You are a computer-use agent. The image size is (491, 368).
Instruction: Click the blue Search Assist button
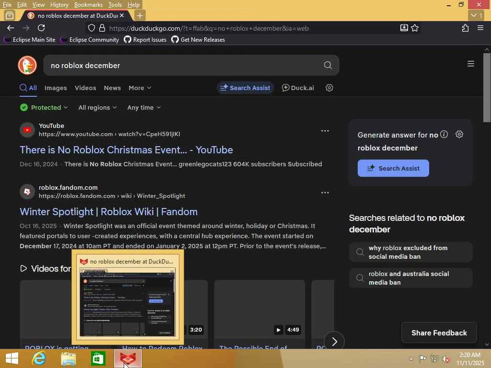(x=393, y=168)
